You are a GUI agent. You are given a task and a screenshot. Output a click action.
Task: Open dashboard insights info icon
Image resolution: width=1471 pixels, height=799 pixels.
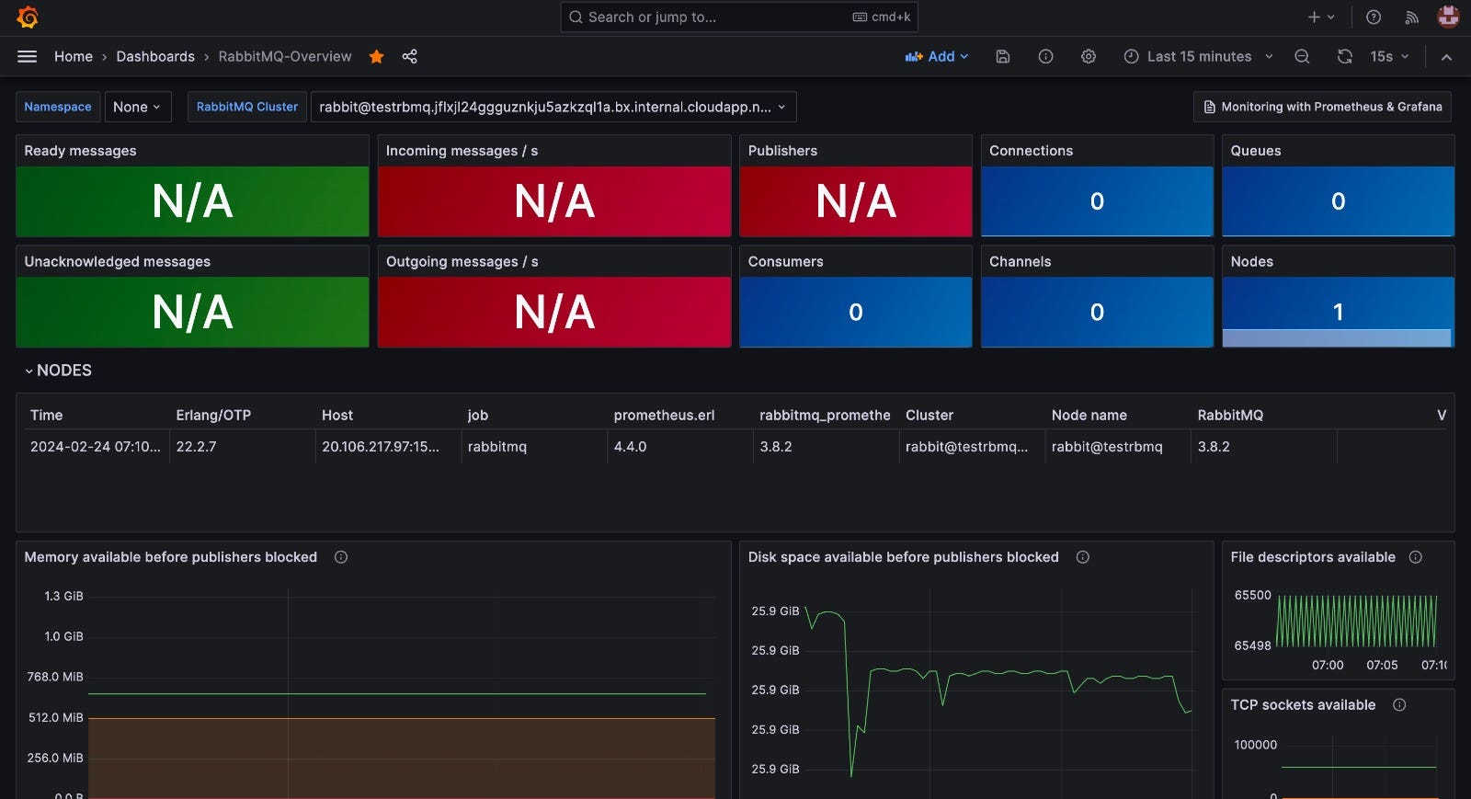point(1045,56)
